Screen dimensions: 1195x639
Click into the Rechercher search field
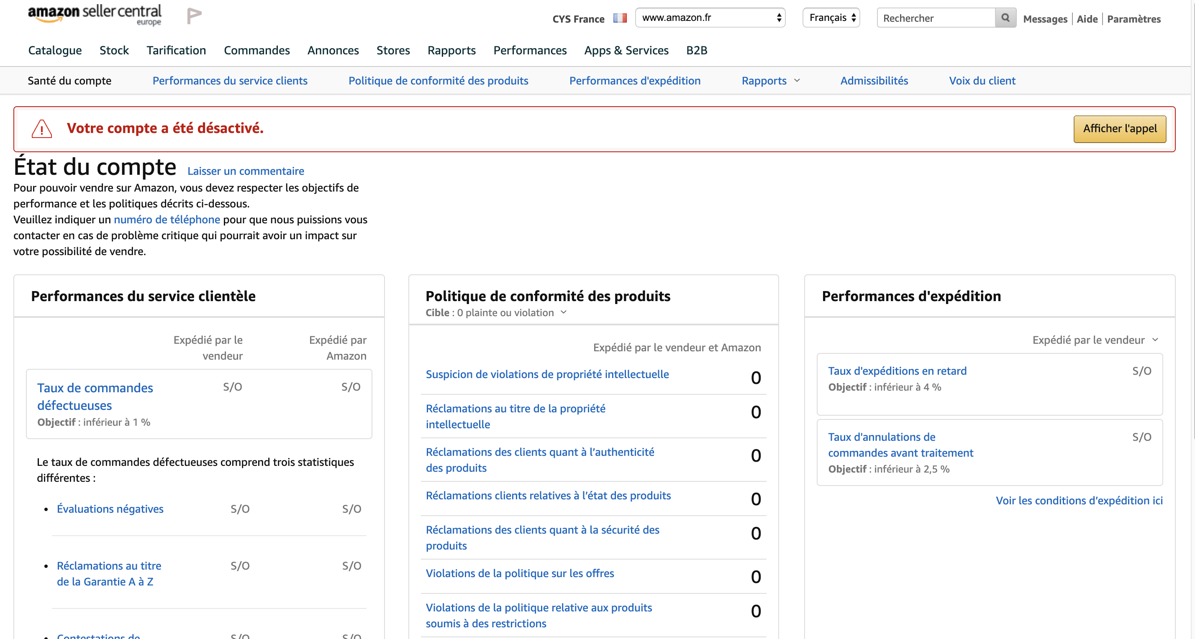point(936,18)
